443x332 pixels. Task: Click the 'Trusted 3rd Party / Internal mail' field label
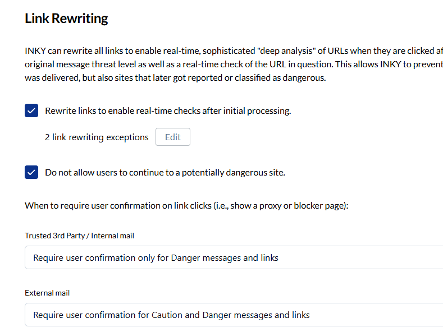pyautogui.click(x=79, y=236)
